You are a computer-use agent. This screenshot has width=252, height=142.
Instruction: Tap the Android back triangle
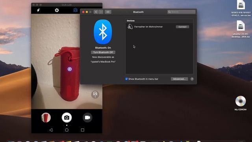(51, 130)
